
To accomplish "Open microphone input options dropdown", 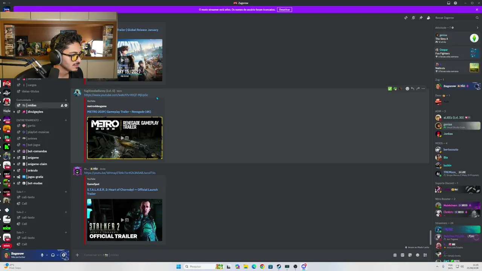I will click(x=47, y=255).
